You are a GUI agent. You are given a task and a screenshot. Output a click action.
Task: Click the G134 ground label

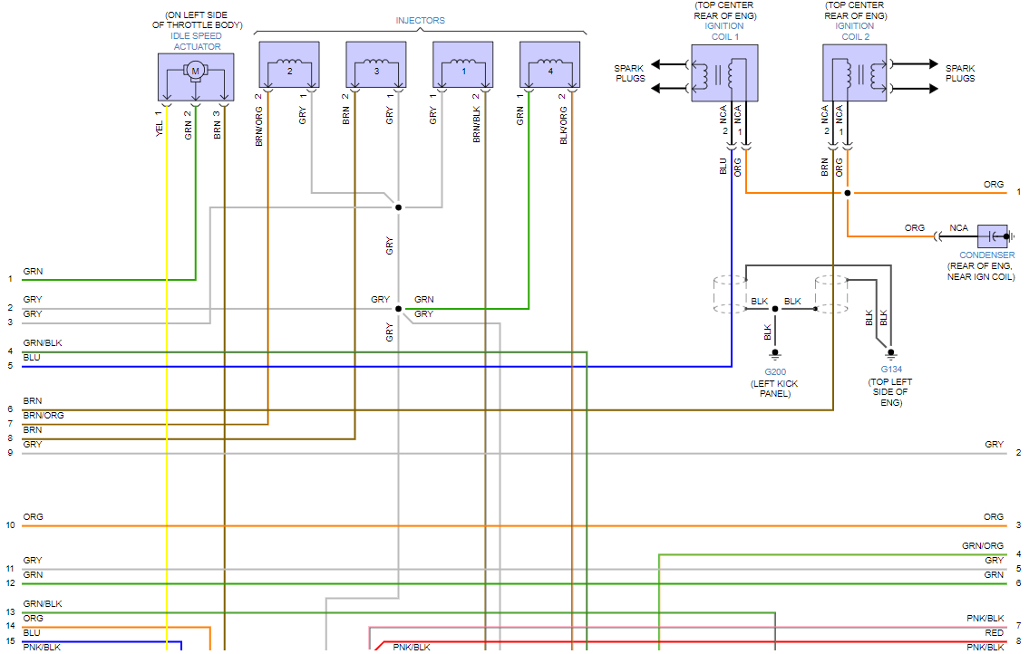click(x=891, y=370)
